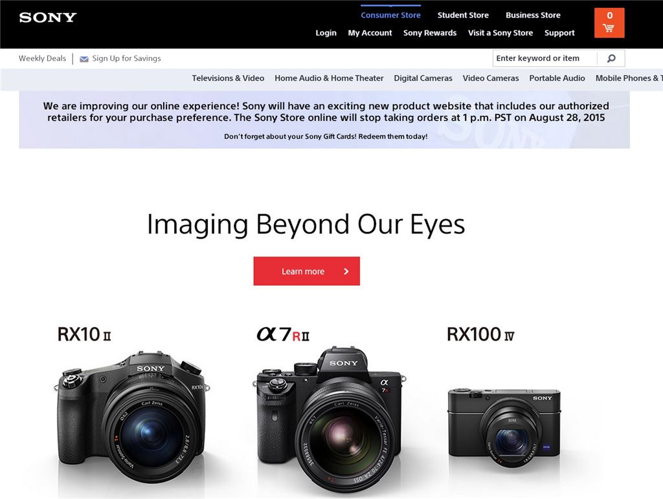Screen dimensions: 663x499
Task: Open Weekly Deals
Action: click(42, 58)
